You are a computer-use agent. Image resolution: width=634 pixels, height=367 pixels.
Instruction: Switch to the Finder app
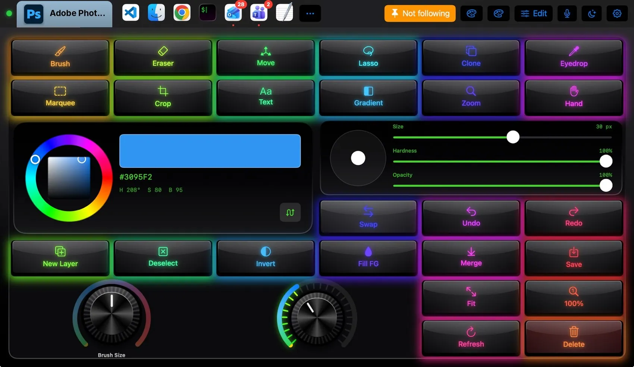pyautogui.click(x=156, y=13)
